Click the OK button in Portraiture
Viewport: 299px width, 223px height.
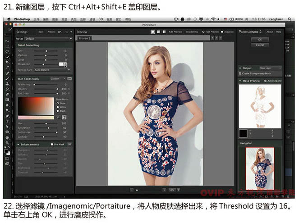pyautogui.click(x=260, y=40)
